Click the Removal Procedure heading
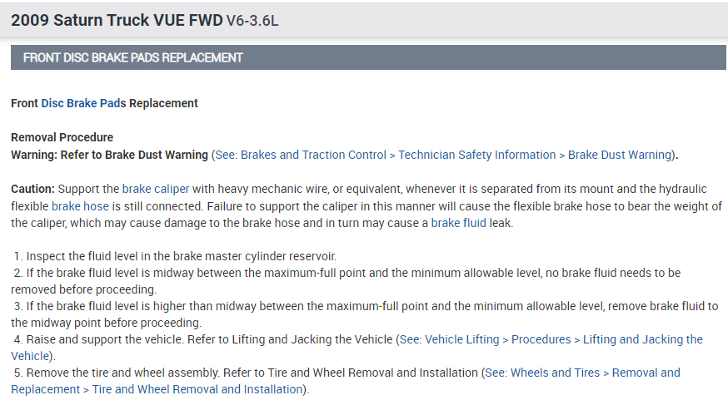 click(62, 137)
